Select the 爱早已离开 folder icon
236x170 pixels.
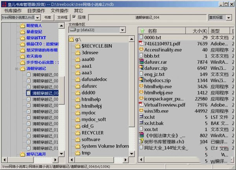pyautogui.click(x=22, y=154)
